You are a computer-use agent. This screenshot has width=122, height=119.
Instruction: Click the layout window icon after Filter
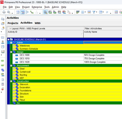[x=101, y=12]
